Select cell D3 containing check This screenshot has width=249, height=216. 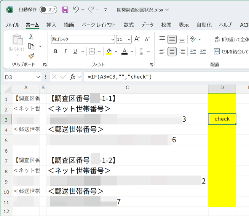tap(222, 119)
